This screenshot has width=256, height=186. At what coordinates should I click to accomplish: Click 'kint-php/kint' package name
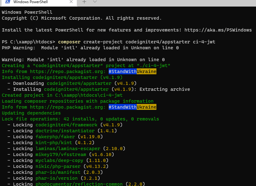coord(54,143)
